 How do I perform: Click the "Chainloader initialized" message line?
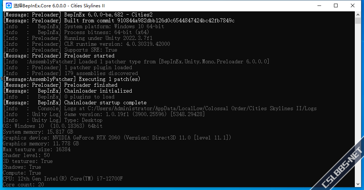[98, 91]
